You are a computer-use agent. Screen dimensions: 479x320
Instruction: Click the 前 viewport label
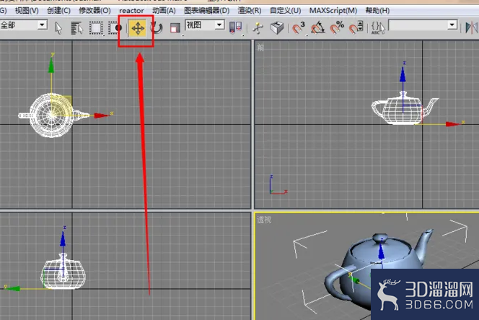[260, 48]
